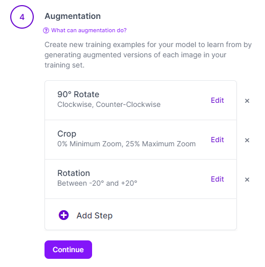Click the Add Step label
The image size is (265, 267).
tap(95, 215)
